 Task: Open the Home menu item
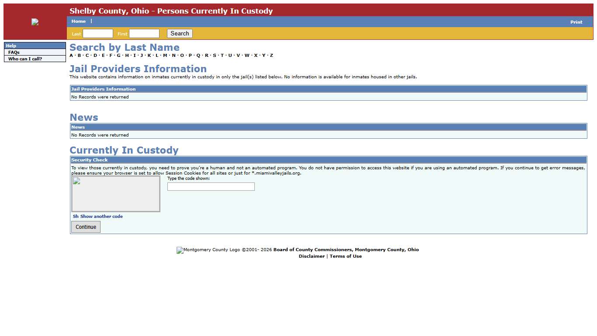[x=79, y=21]
